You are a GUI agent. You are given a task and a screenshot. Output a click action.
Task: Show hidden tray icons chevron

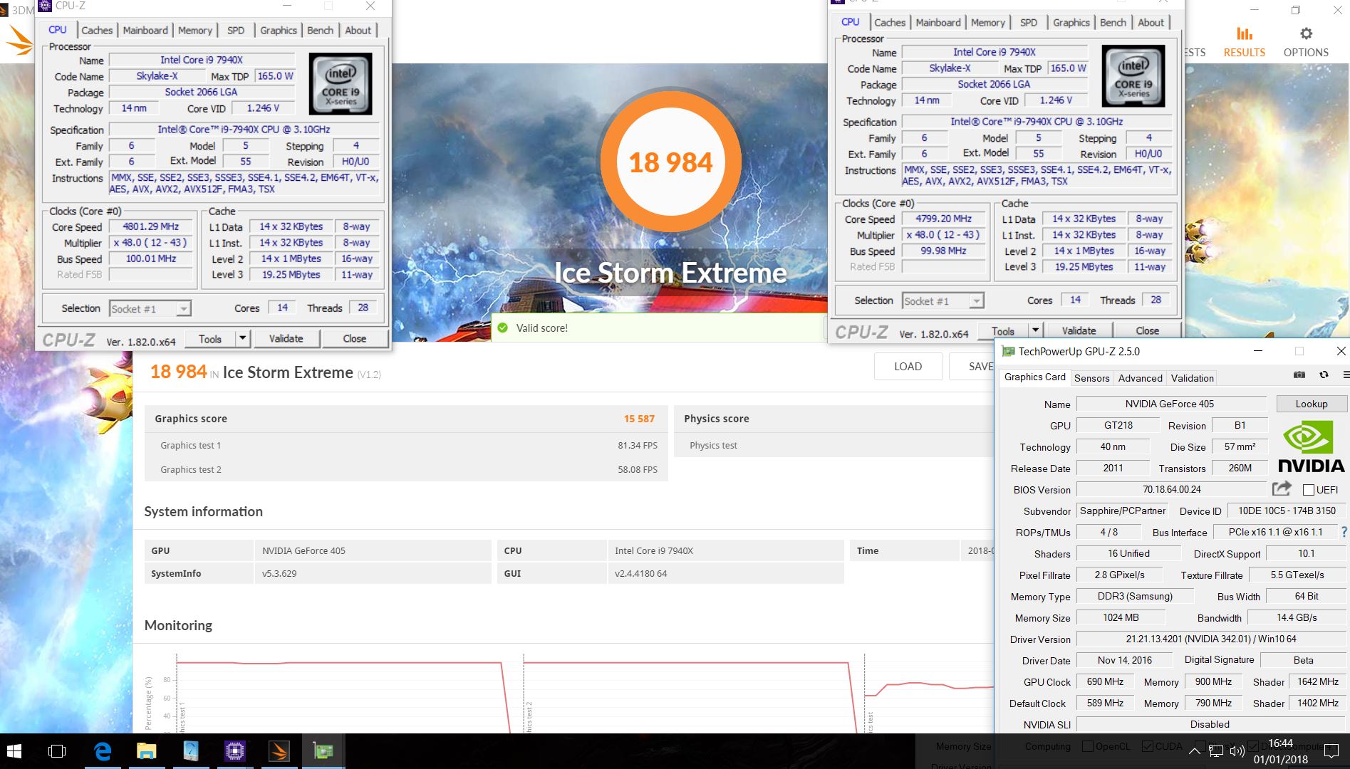pos(1195,751)
